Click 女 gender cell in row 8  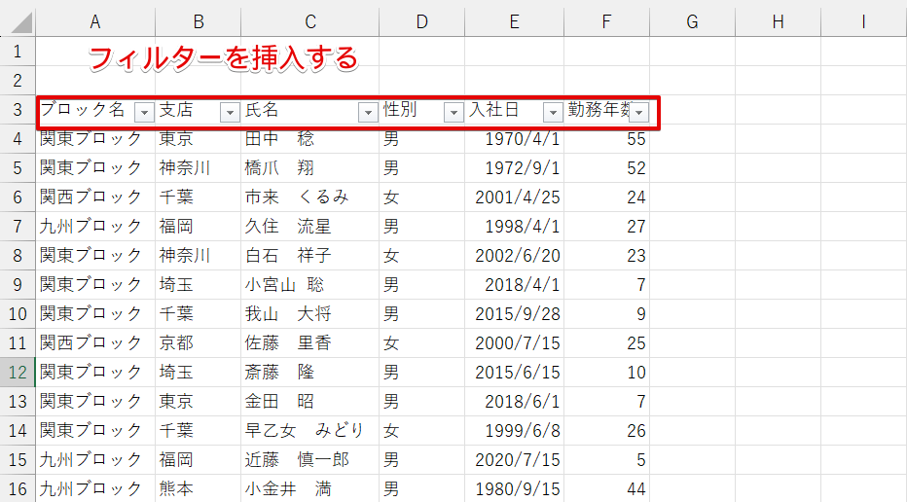421,256
